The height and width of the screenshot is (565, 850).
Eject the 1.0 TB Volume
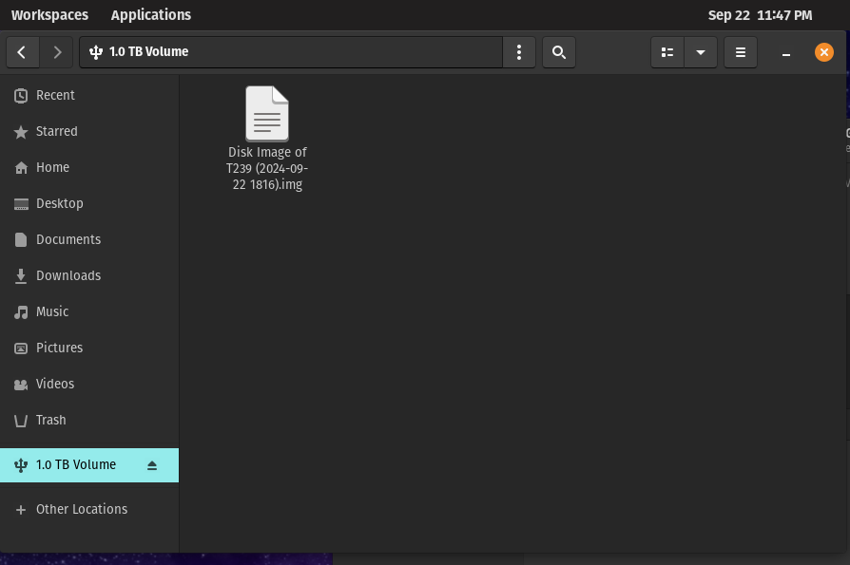(x=152, y=465)
